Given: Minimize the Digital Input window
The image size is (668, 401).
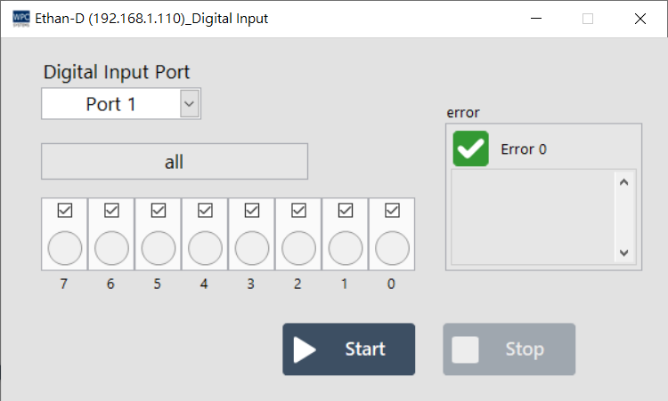Looking at the screenshot, I should 535,19.
